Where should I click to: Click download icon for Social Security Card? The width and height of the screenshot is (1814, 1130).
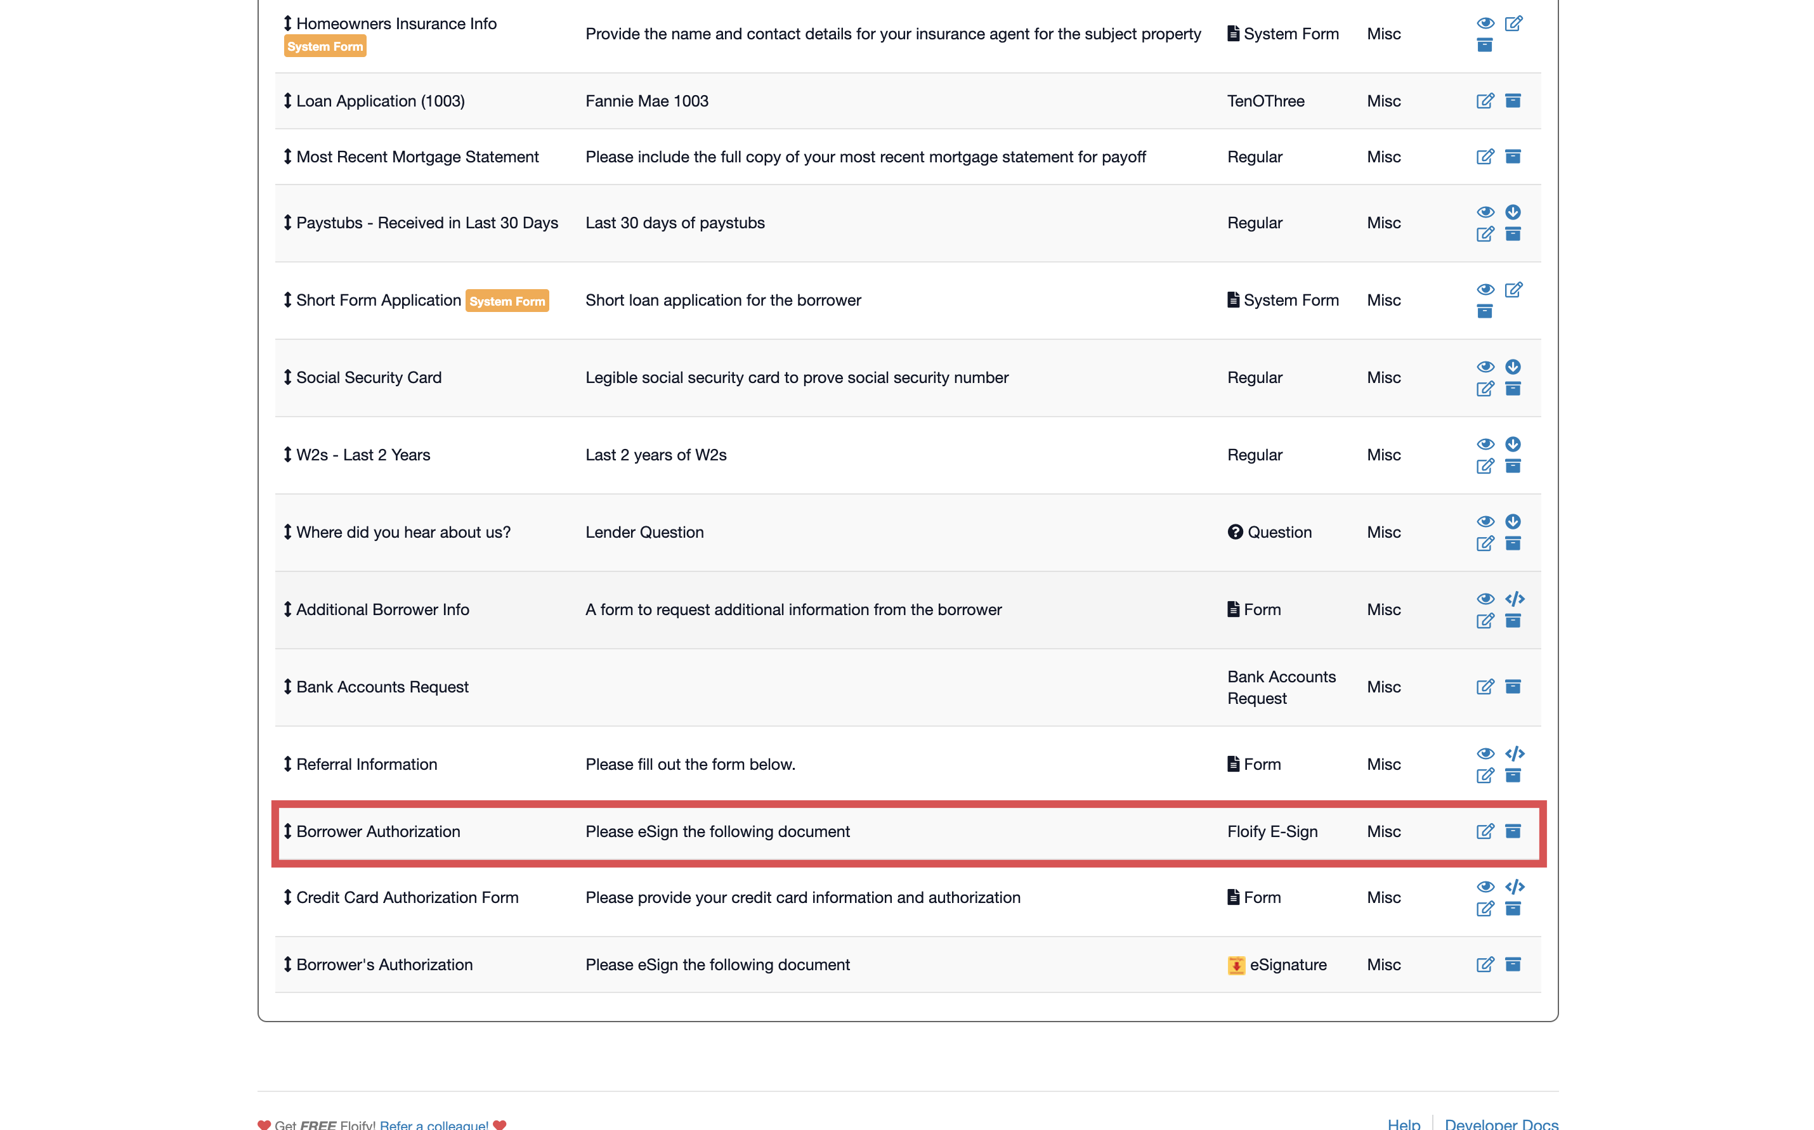(x=1513, y=367)
